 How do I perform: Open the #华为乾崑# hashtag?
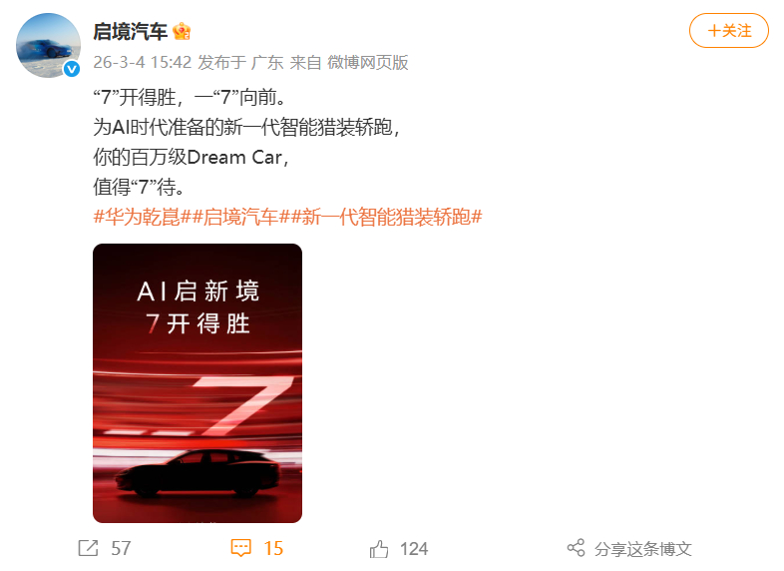(137, 217)
